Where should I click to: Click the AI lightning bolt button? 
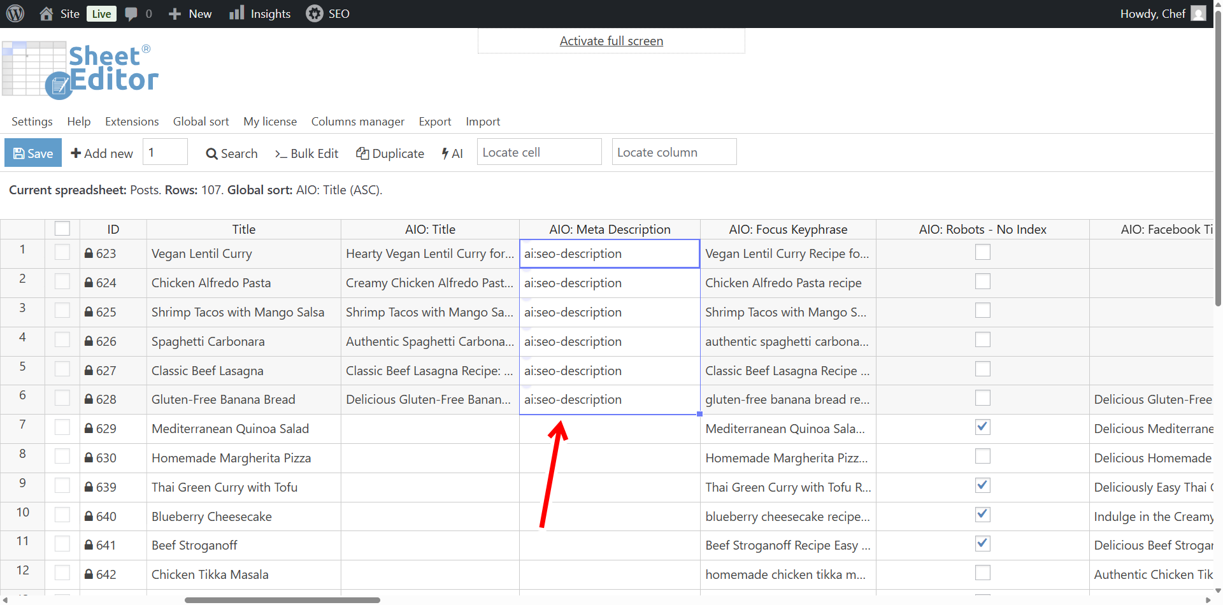[452, 153]
